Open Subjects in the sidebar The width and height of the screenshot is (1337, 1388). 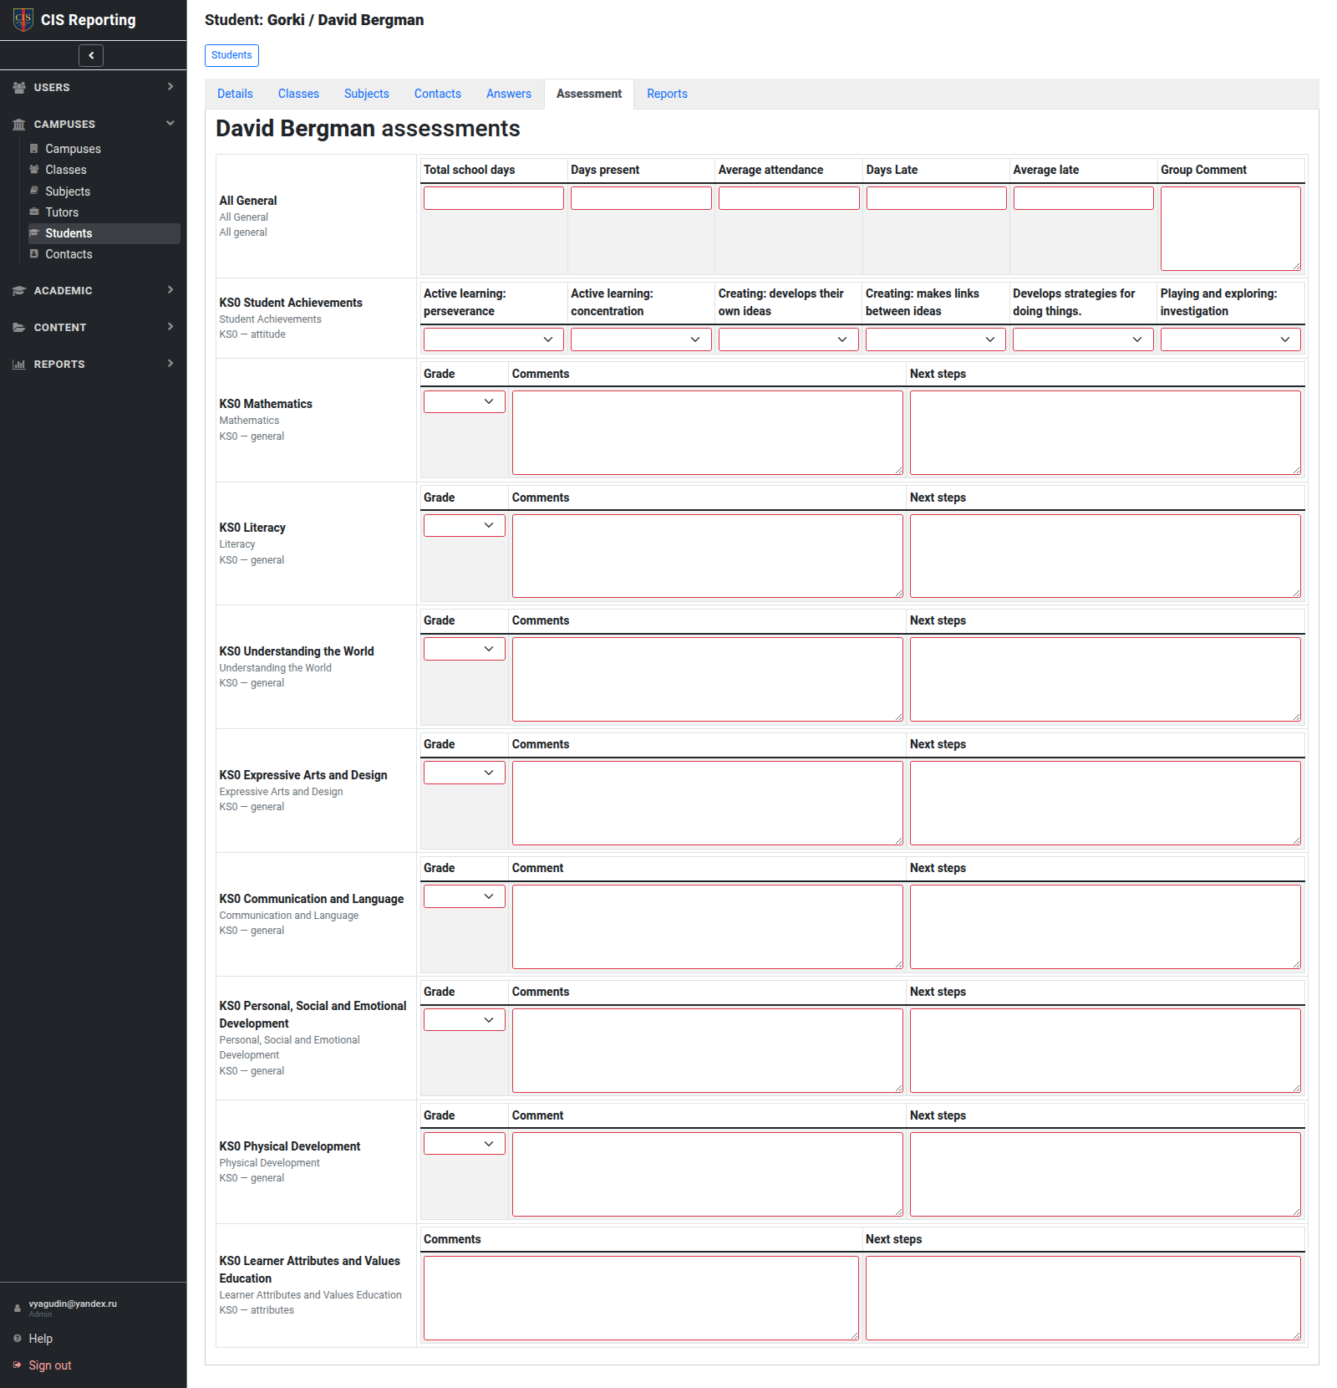tap(68, 191)
